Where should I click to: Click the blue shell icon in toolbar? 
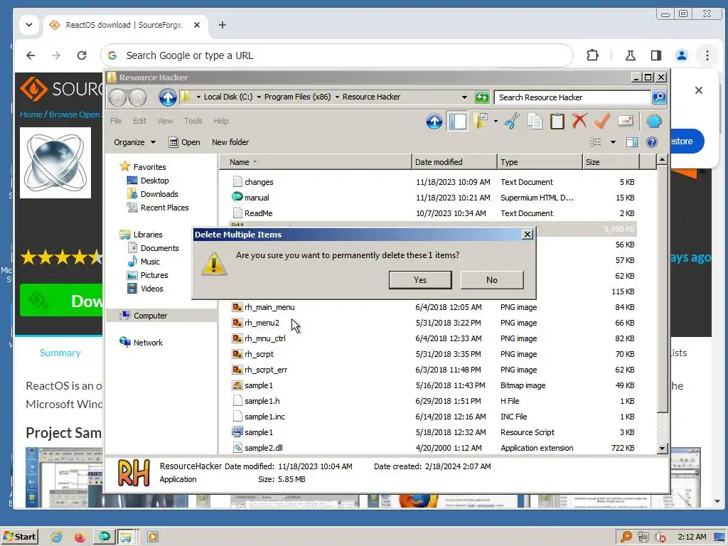pyautogui.click(x=654, y=122)
